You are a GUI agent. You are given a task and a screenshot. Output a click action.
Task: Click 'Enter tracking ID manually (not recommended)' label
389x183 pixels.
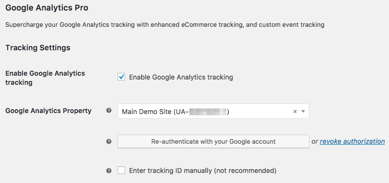tap(202, 171)
